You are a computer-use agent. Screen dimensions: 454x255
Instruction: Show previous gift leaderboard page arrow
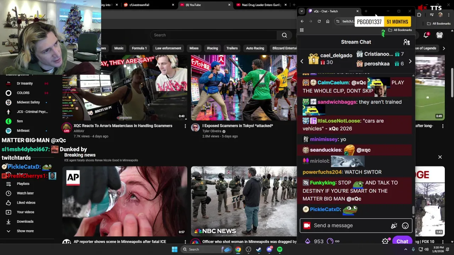coord(302,61)
